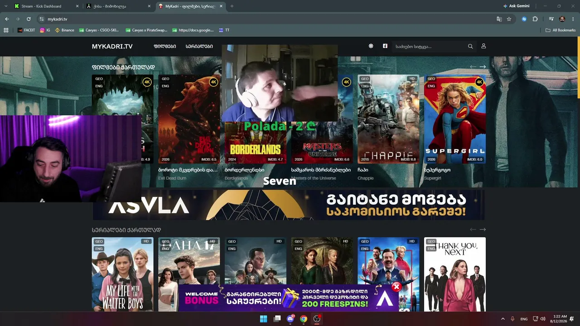Open the Chrome profile avatar

(562, 19)
